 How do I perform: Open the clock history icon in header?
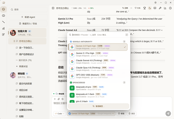coord(170,8)
